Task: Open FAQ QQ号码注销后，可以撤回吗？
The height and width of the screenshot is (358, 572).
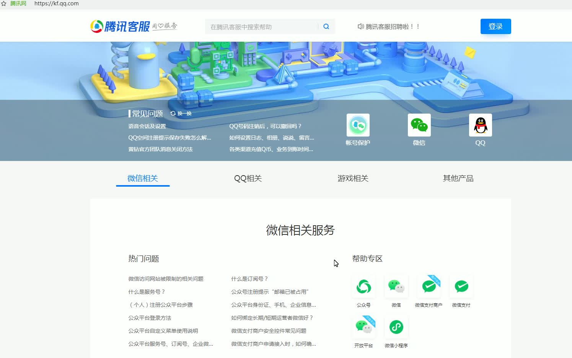Action: coord(266,126)
